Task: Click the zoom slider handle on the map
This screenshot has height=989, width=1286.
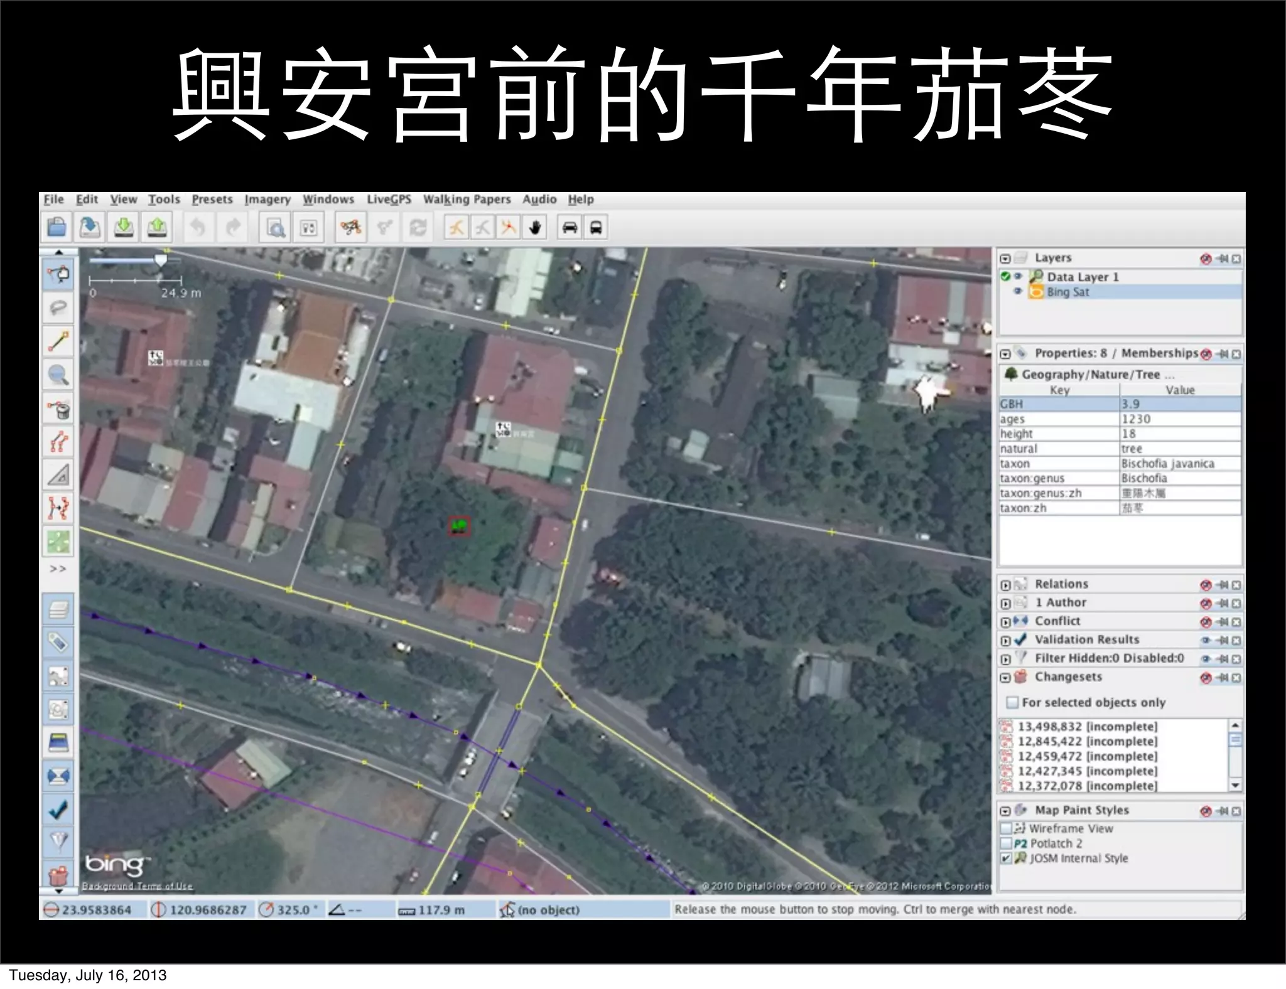Action: click(161, 259)
